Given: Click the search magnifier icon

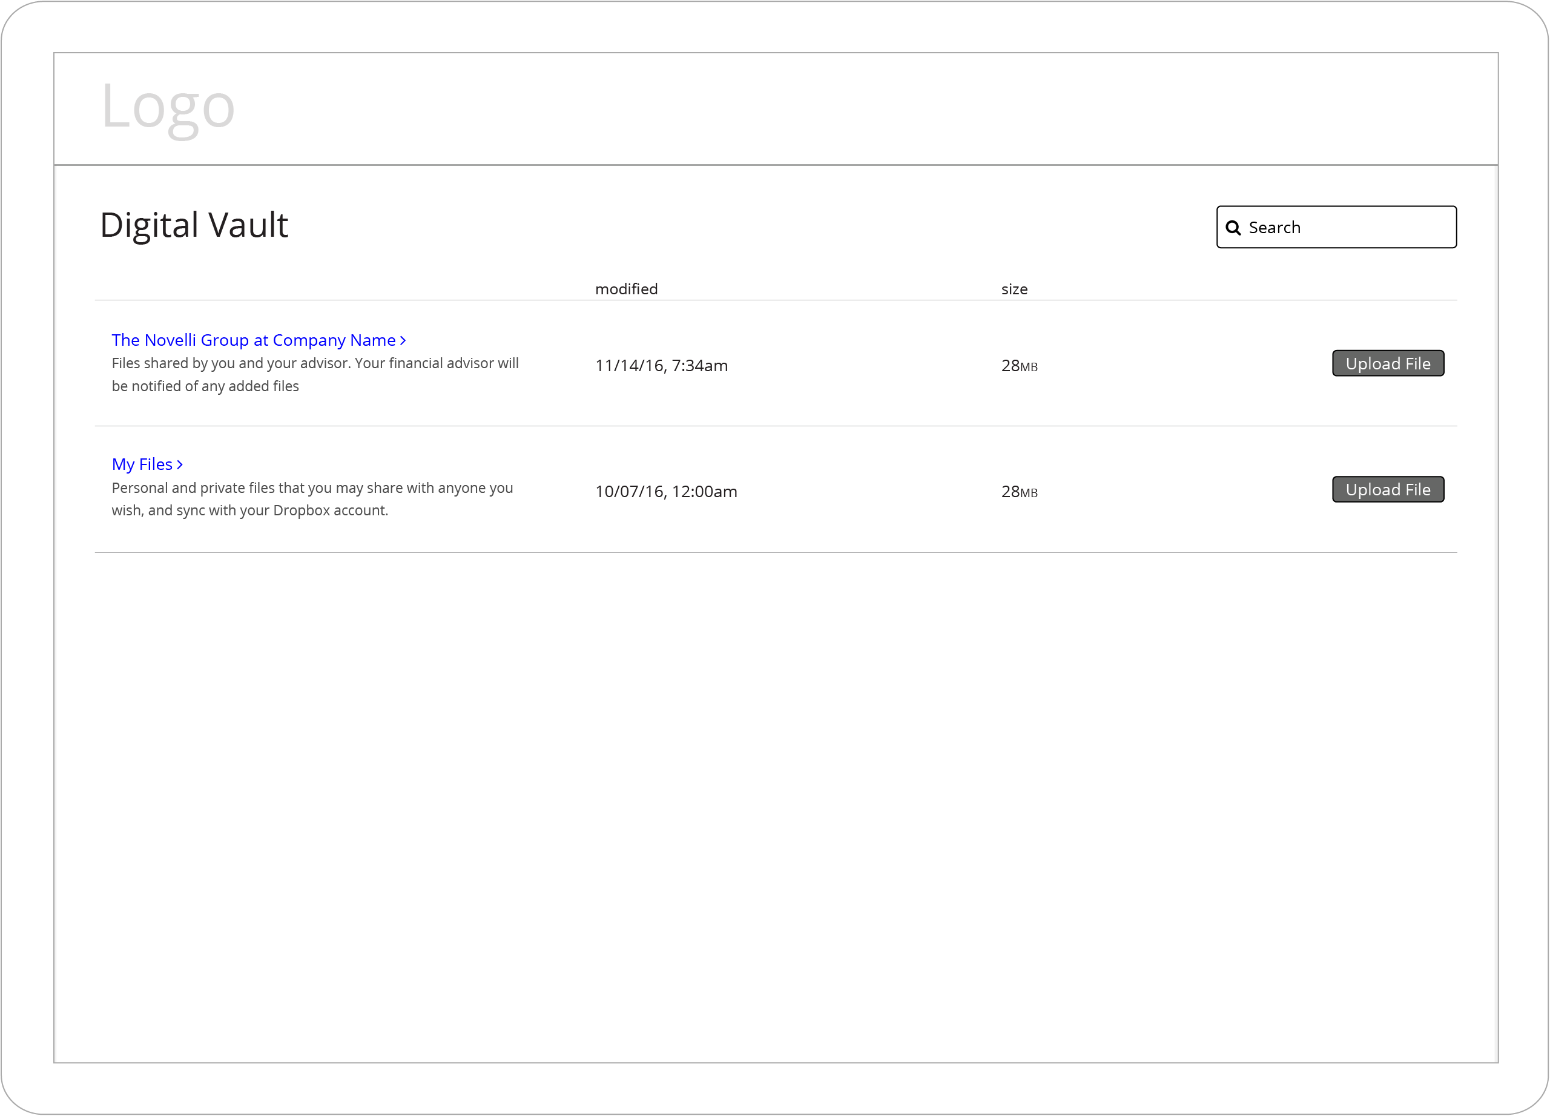Looking at the screenshot, I should tap(1233, 228).
